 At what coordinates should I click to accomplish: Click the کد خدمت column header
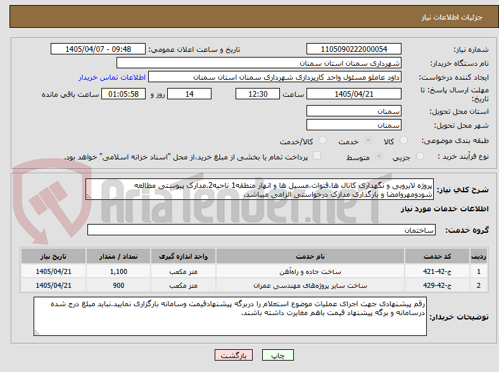coord(438,256)
